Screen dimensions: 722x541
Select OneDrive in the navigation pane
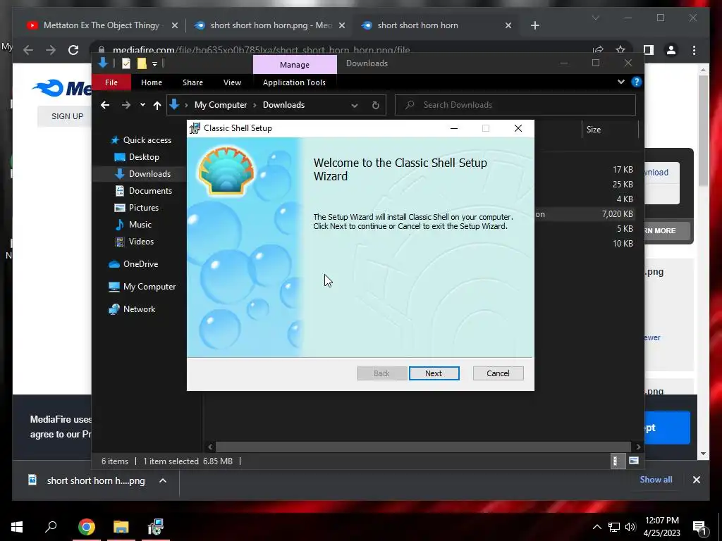pos(133,264)
